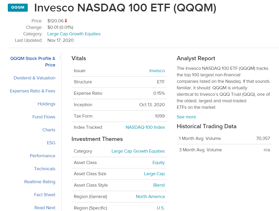
Task: Click the Analyst Report heading
Action: (x=196, y=58)
